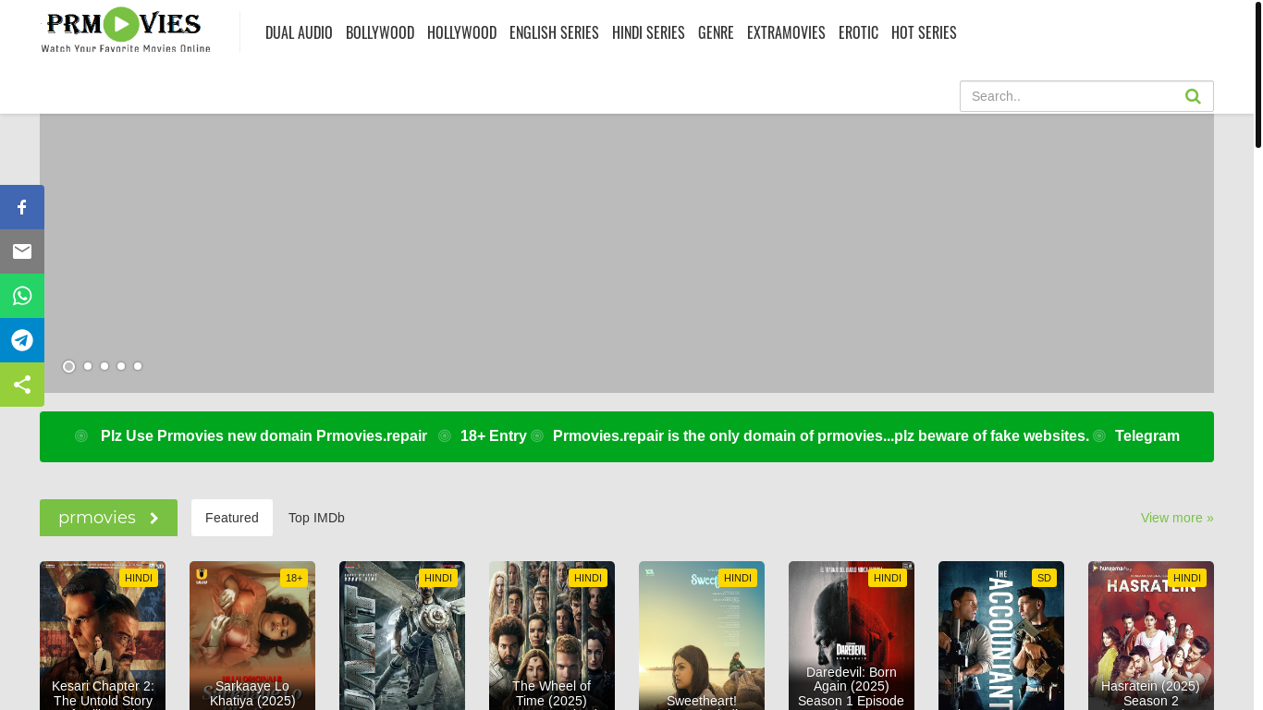The image size is (1263, 710).
Task: Open the Hollywood menu
Action: [461, 32]
